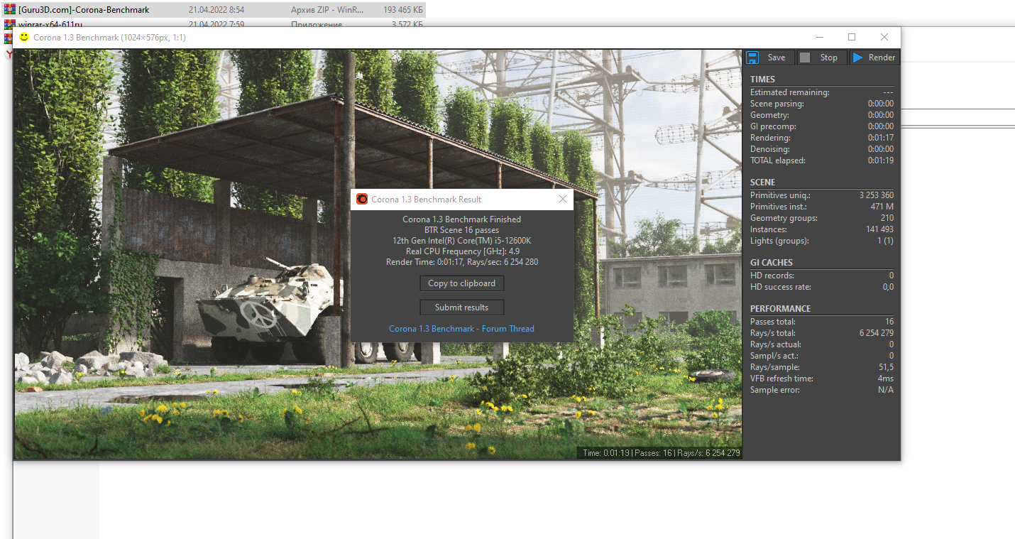Screen dimensions: 1015x539
Task: Click the TIMES section header
Action: [x=762, y=80]
